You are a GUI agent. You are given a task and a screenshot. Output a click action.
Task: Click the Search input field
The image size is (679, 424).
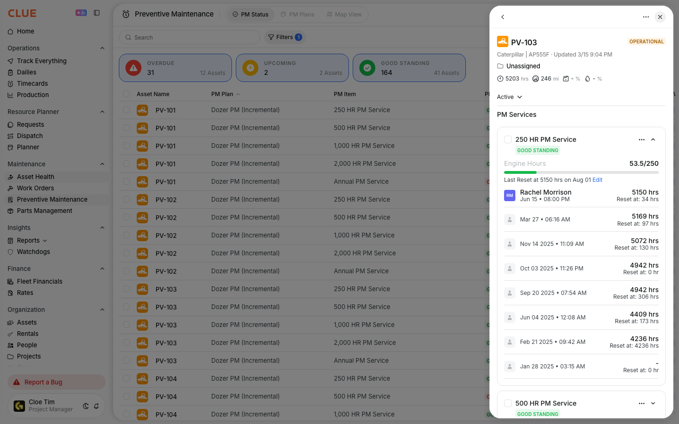click(190, 37)
